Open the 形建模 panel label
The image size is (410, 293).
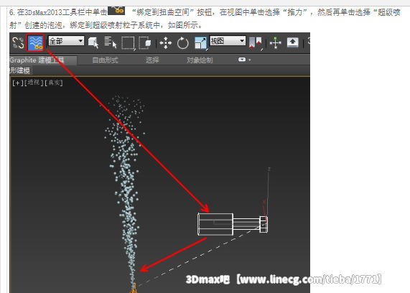coord(20,70)
